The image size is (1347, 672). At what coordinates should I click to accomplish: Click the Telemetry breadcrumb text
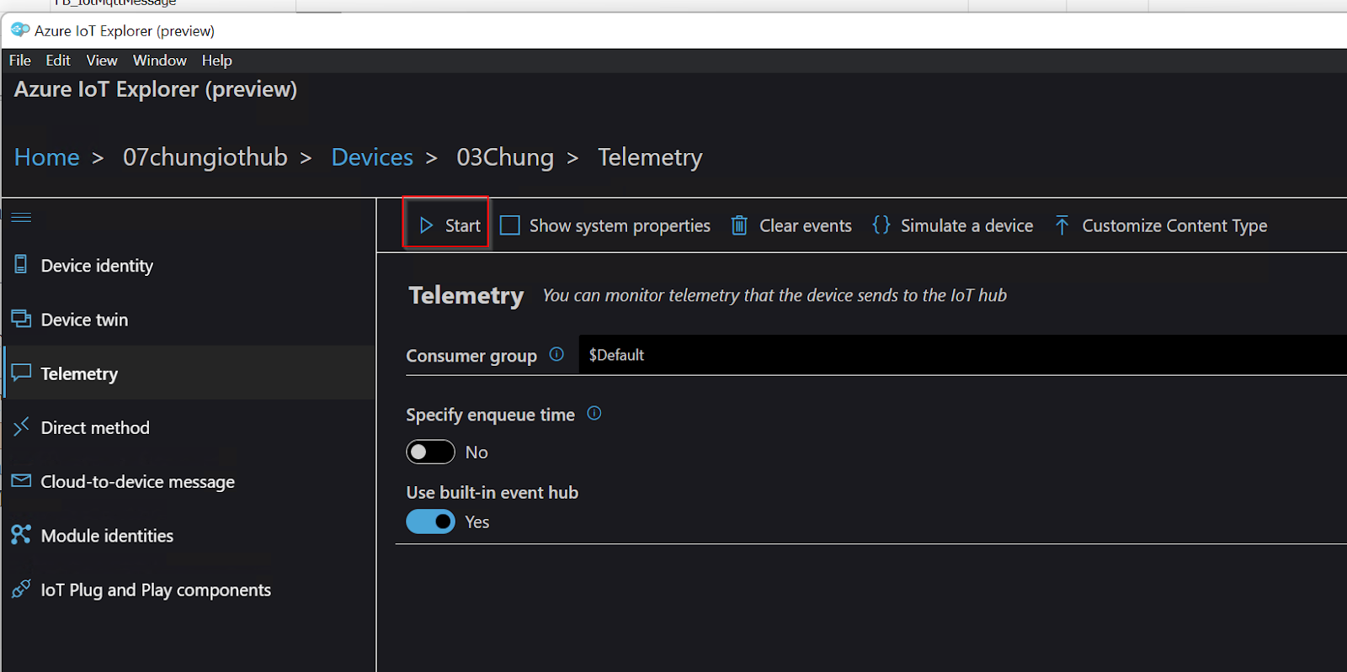pyautogui.click(x=650, y=157)
